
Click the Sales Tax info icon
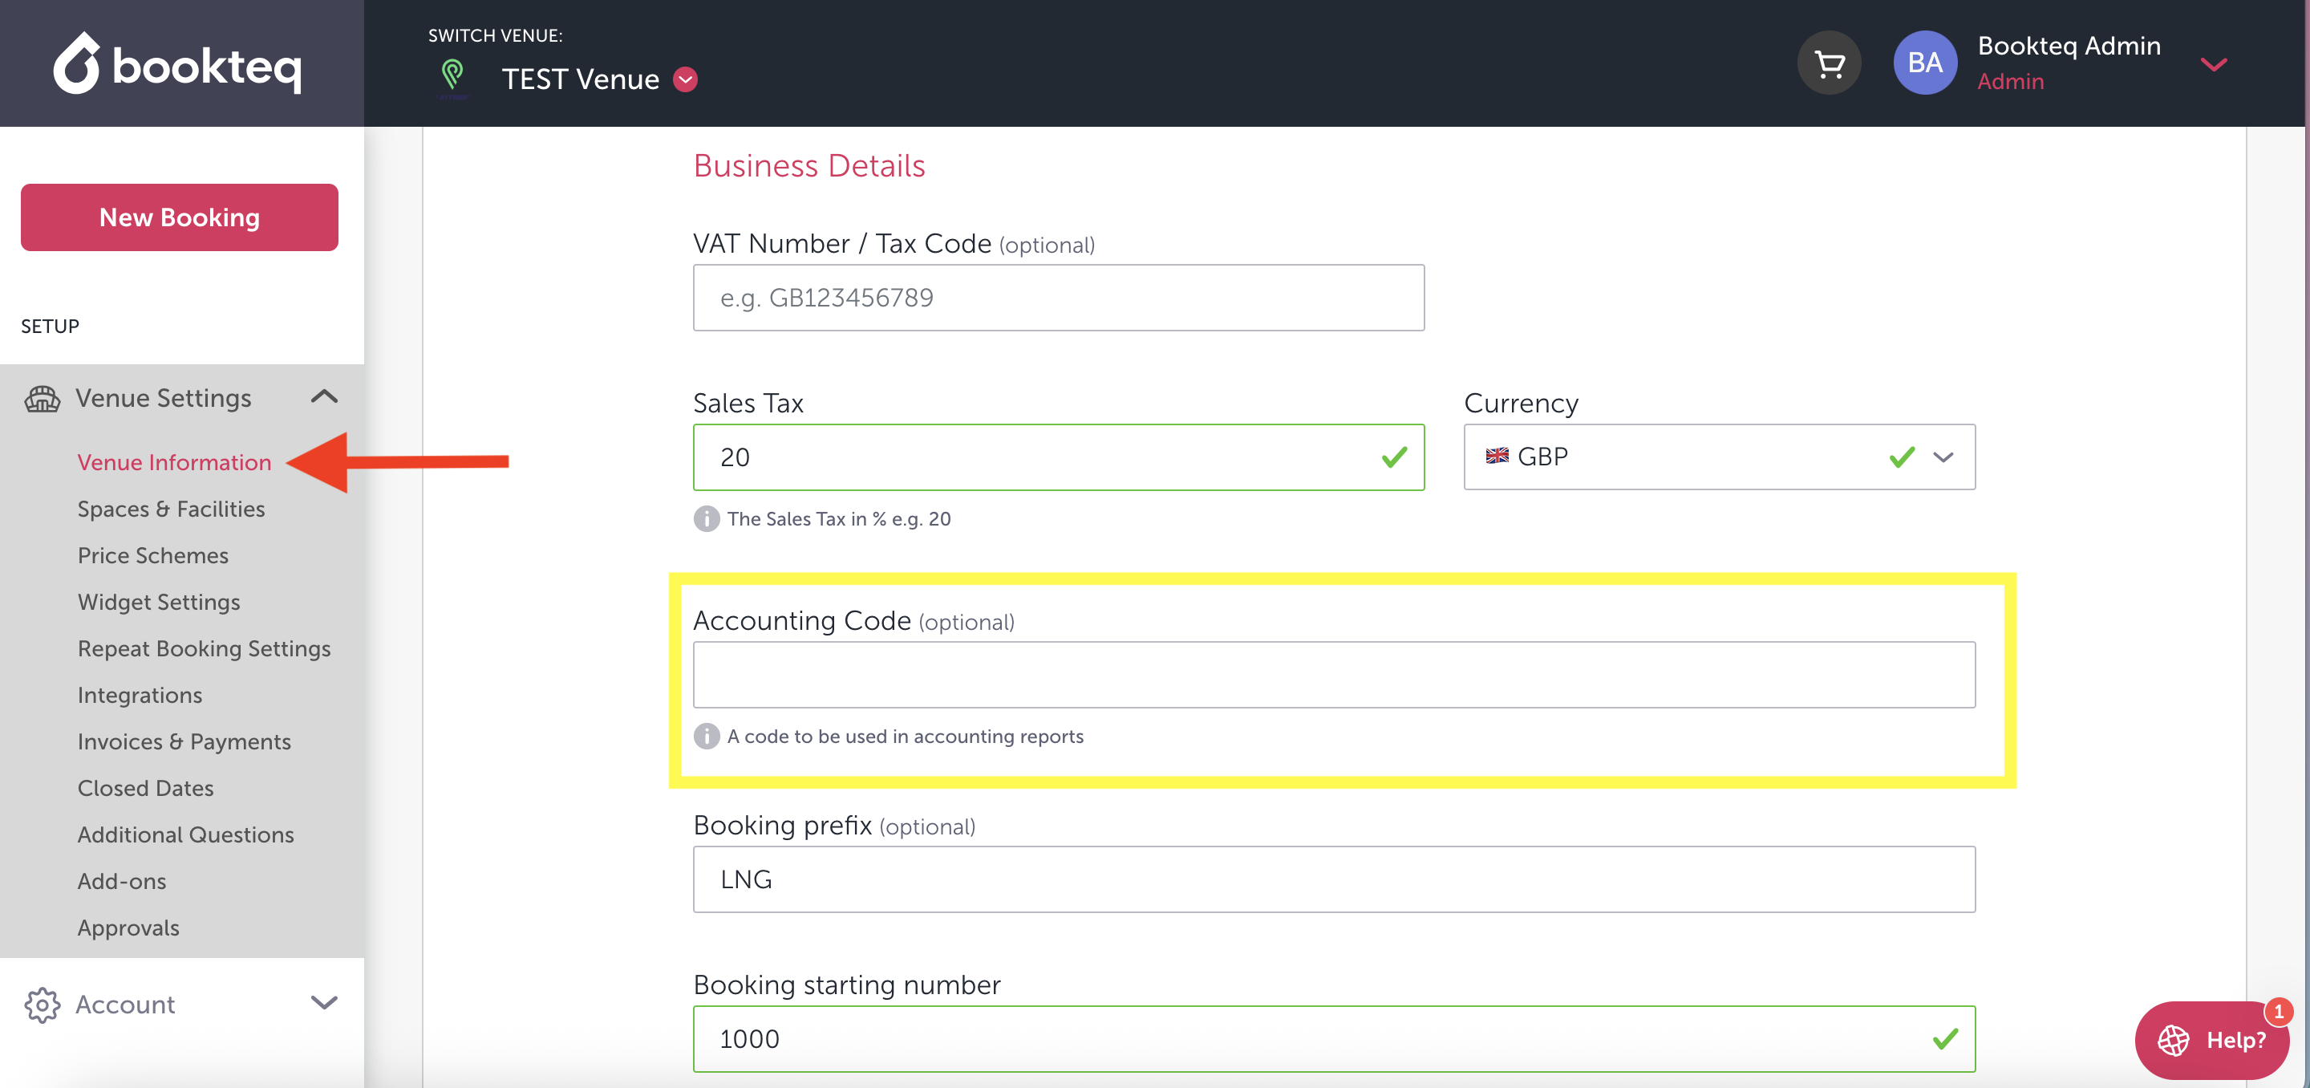pyautogui.click(x=707, y=518)
